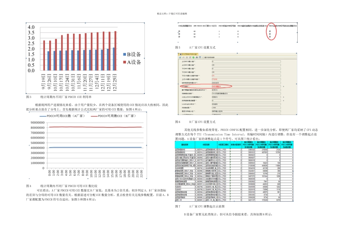Click the 1.5 value on Figure 3 axis

[x=31, y=54]
